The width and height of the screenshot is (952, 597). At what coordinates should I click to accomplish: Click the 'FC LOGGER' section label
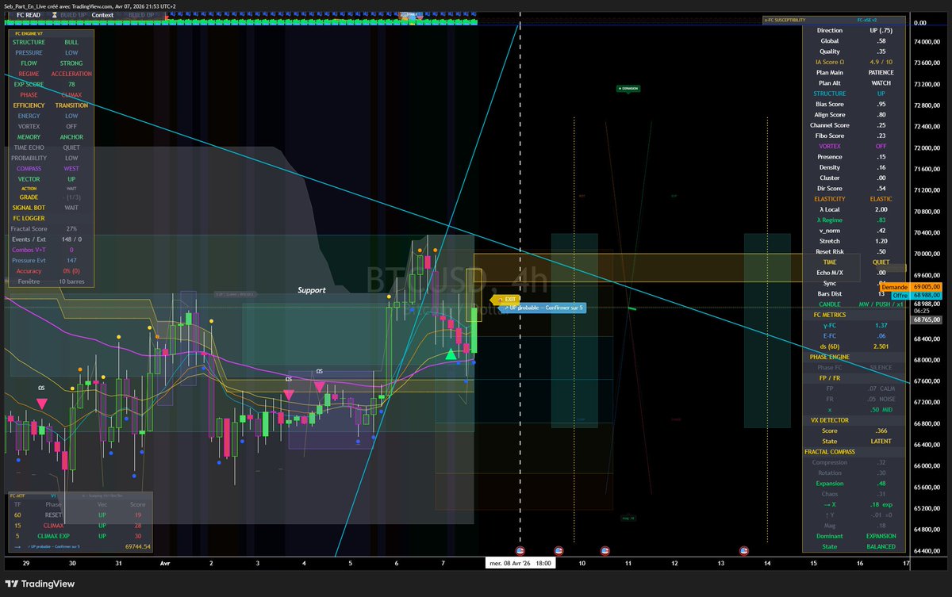pos(29,218)
